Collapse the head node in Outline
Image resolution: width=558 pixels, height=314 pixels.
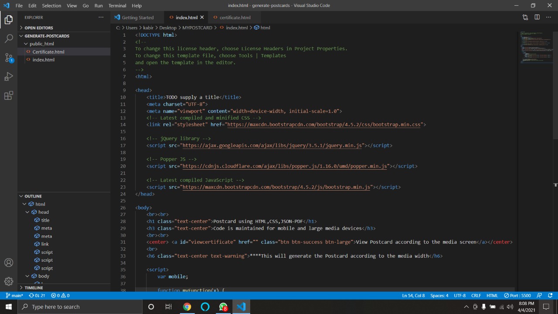tap(27, 212)
